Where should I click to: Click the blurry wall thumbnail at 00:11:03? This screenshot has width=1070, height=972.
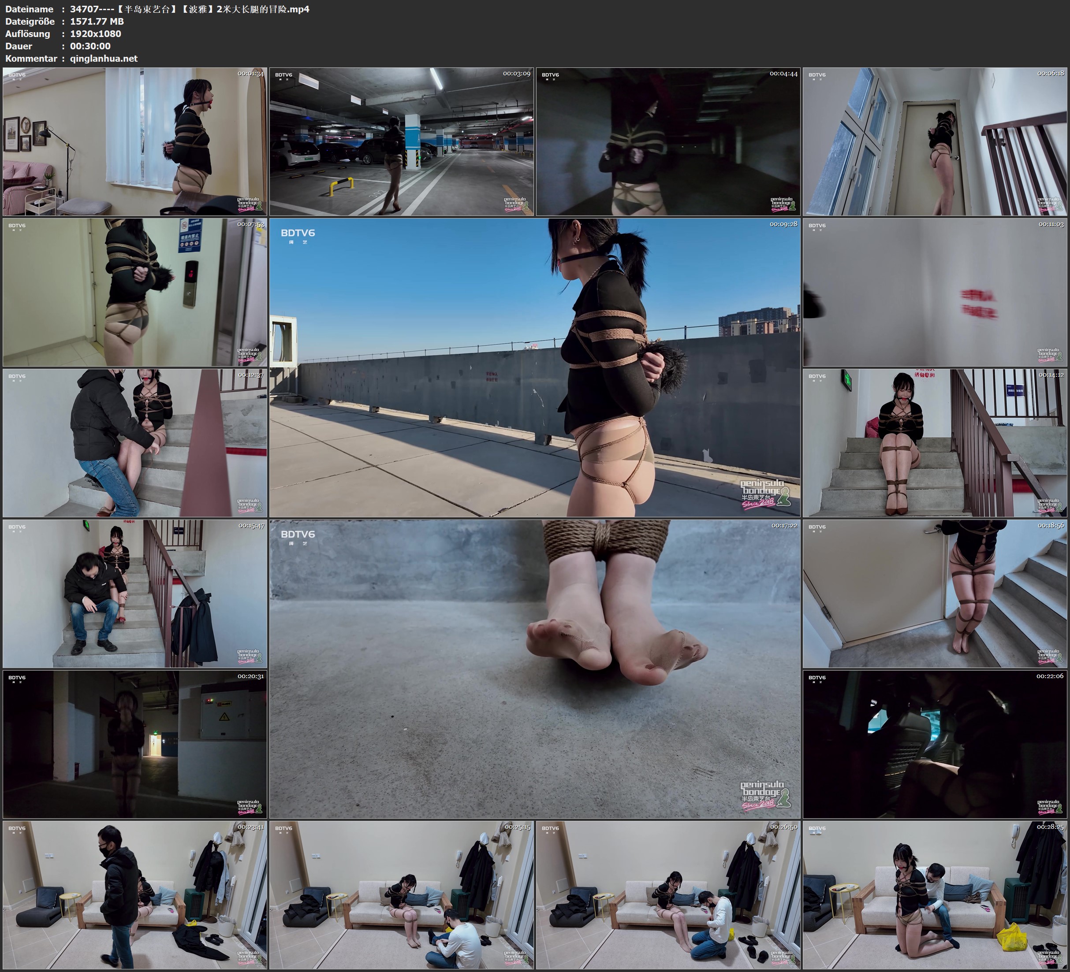point(935,292)
